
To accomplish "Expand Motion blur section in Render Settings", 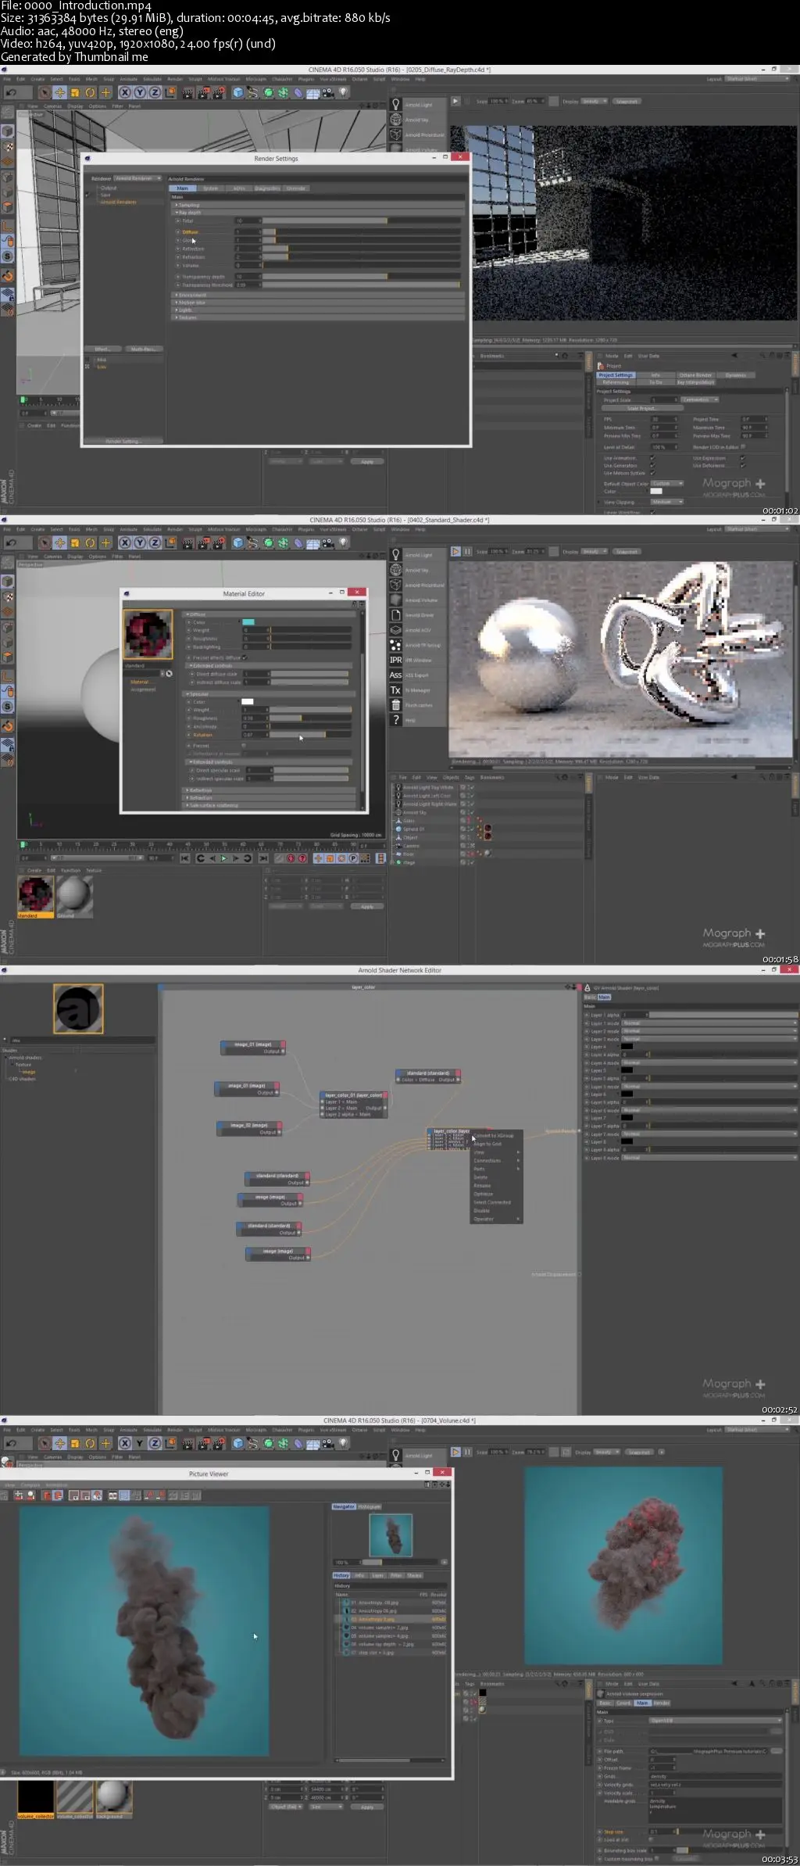I will point(317,303).
